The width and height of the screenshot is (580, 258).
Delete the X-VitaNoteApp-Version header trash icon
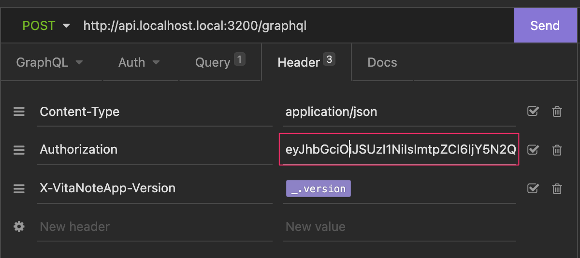point(557,188)
